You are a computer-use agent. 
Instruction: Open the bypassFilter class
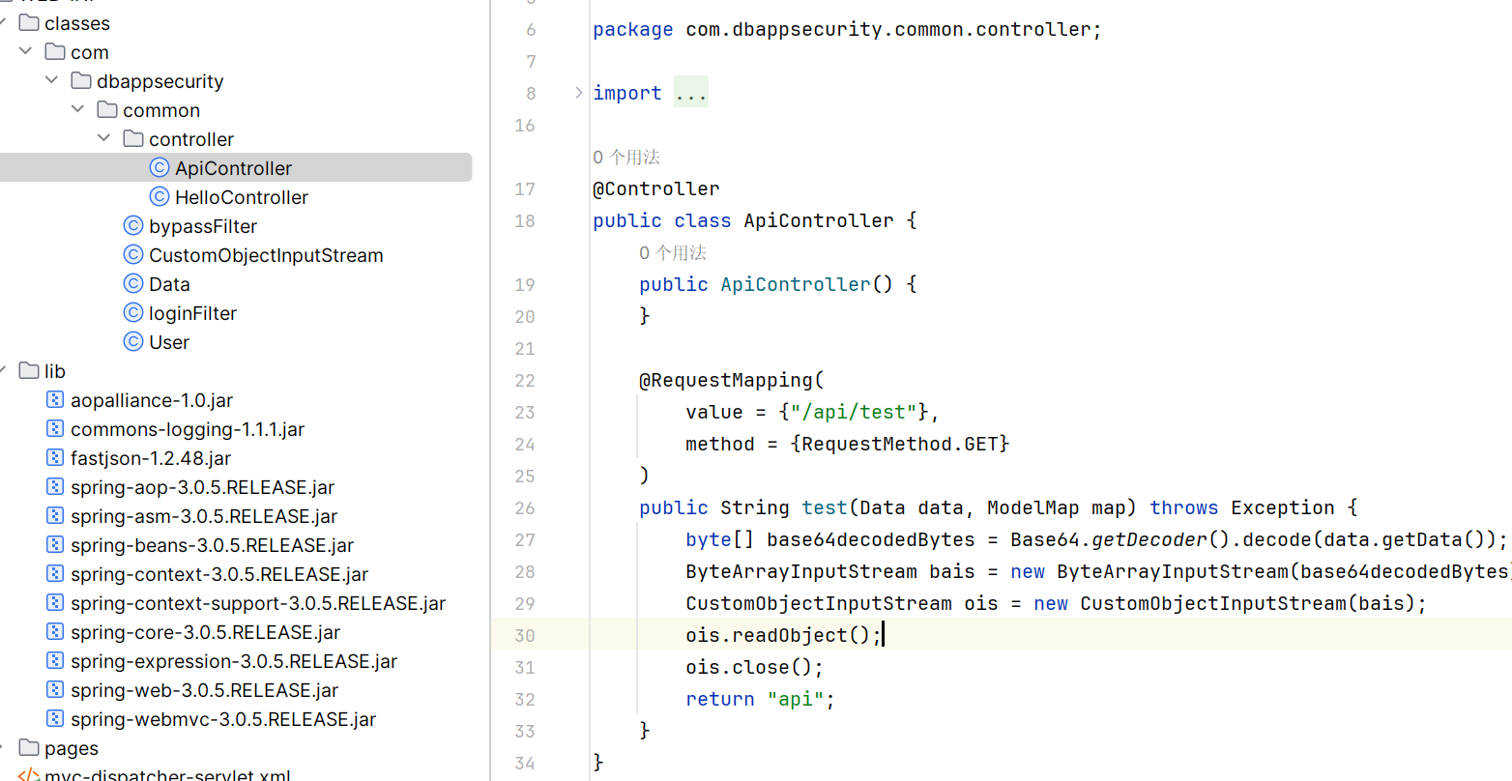pyautogui.click(x=203, y=226)
